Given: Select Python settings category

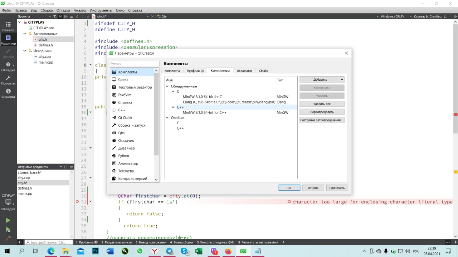Looking at the screenshot, I should [132, 156].
